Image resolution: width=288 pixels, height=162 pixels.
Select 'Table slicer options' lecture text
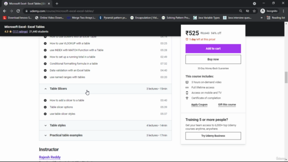coord(61,107)
